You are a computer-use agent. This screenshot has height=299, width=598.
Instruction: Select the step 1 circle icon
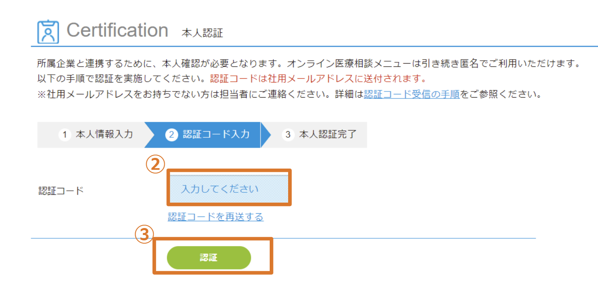pos(65,135)
